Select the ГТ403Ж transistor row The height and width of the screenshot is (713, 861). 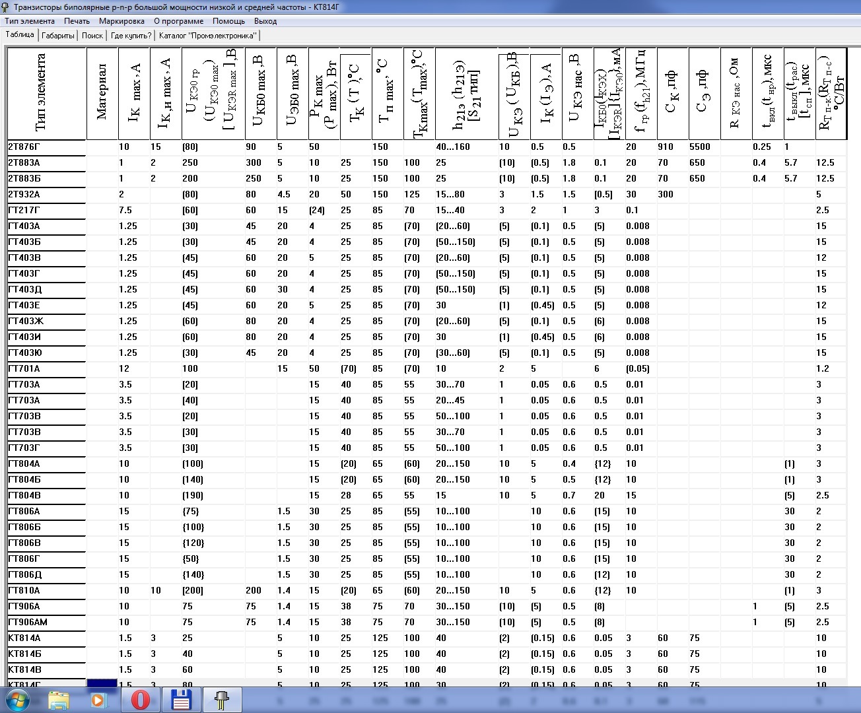click(47, 322)
